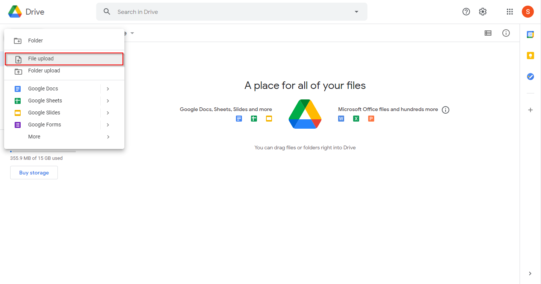Click the Docs icon in empty state
The height and width of the screenshot is (284, 541).
(x=239, y=119)
